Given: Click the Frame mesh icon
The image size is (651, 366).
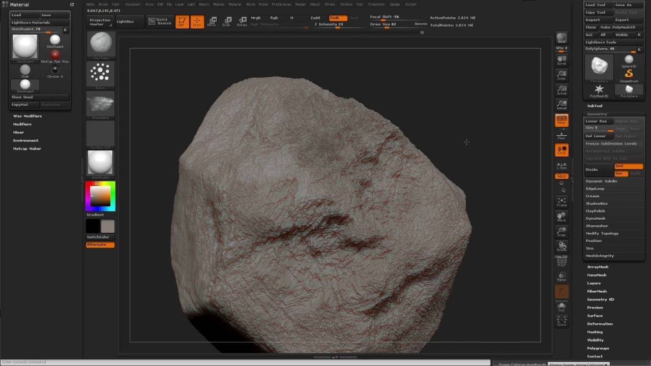Looking at the screenshot, I should 561,202.
